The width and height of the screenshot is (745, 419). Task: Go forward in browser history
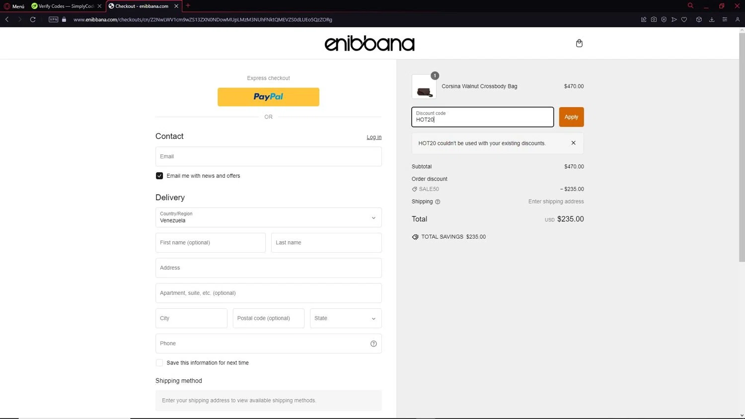[x=20, y=19]
